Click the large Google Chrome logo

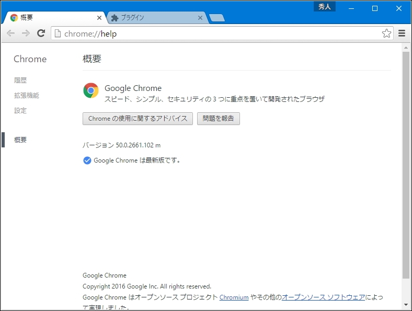coord(91,90)
